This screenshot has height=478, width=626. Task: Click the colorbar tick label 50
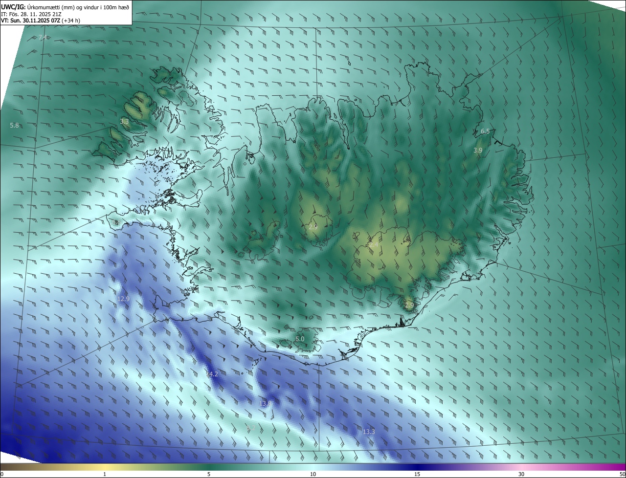coord(622,474)
